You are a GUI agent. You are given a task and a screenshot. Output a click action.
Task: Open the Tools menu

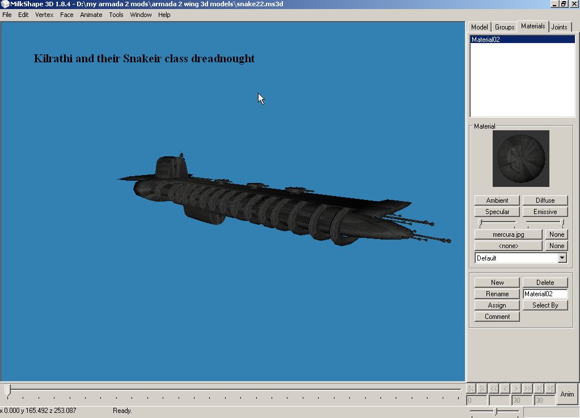pos(116,15)
